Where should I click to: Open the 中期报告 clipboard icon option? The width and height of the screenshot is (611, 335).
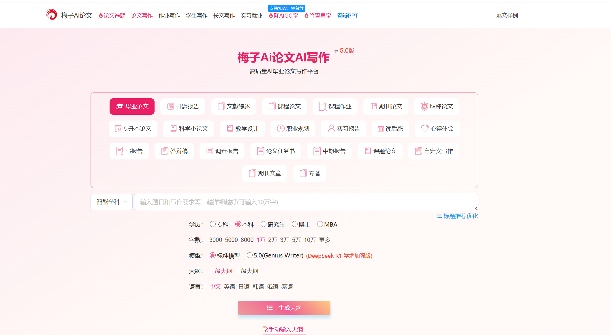coord(329,151)
